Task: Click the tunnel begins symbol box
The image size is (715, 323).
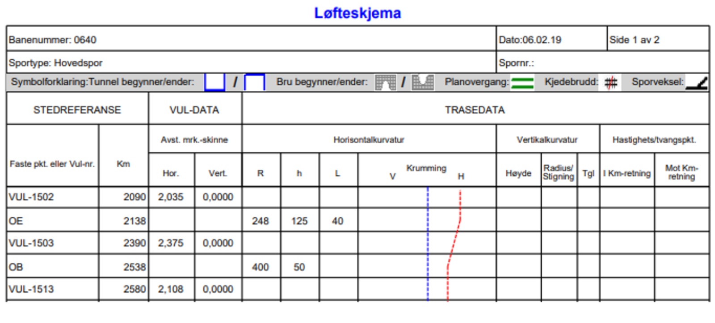Action: (214, 82)
